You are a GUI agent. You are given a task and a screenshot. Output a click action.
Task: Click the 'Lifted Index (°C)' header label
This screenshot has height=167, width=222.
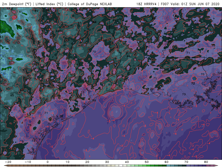pyautogui.click(x=49, y=4)
